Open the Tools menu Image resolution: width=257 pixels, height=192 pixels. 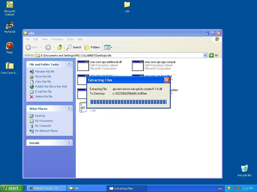click(70, 39)
